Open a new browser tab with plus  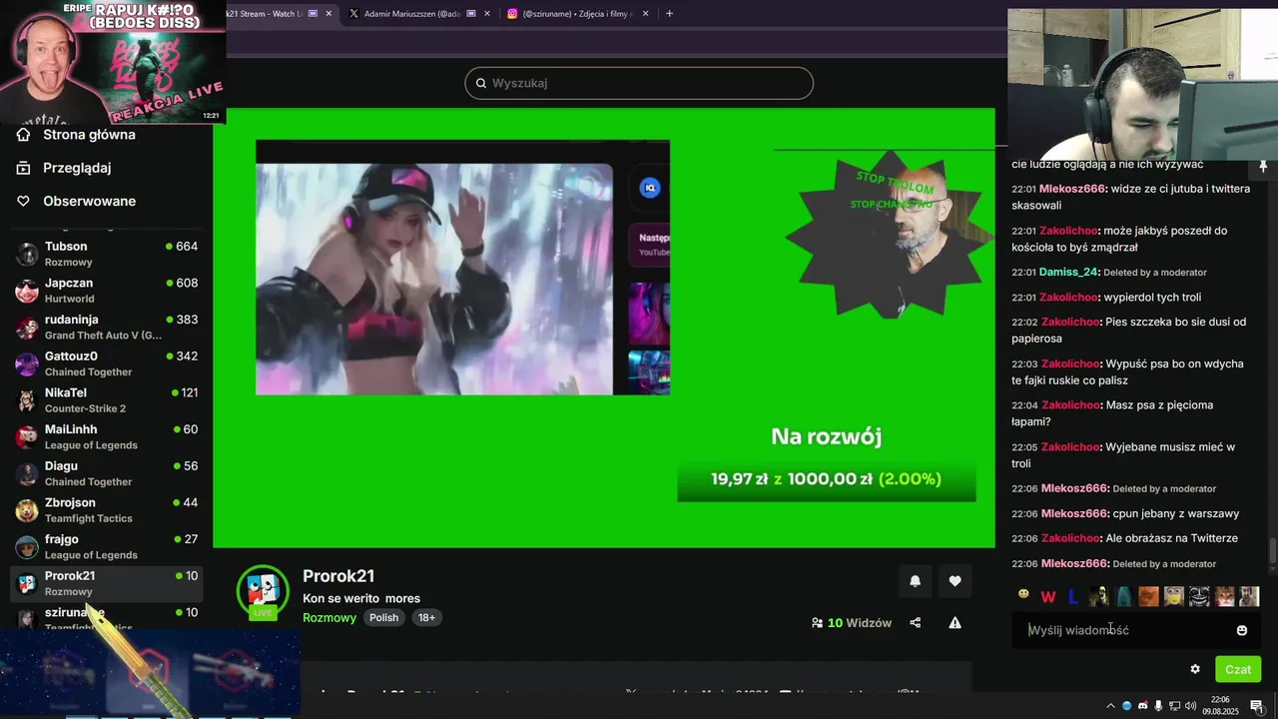click(x=669, y=14)
